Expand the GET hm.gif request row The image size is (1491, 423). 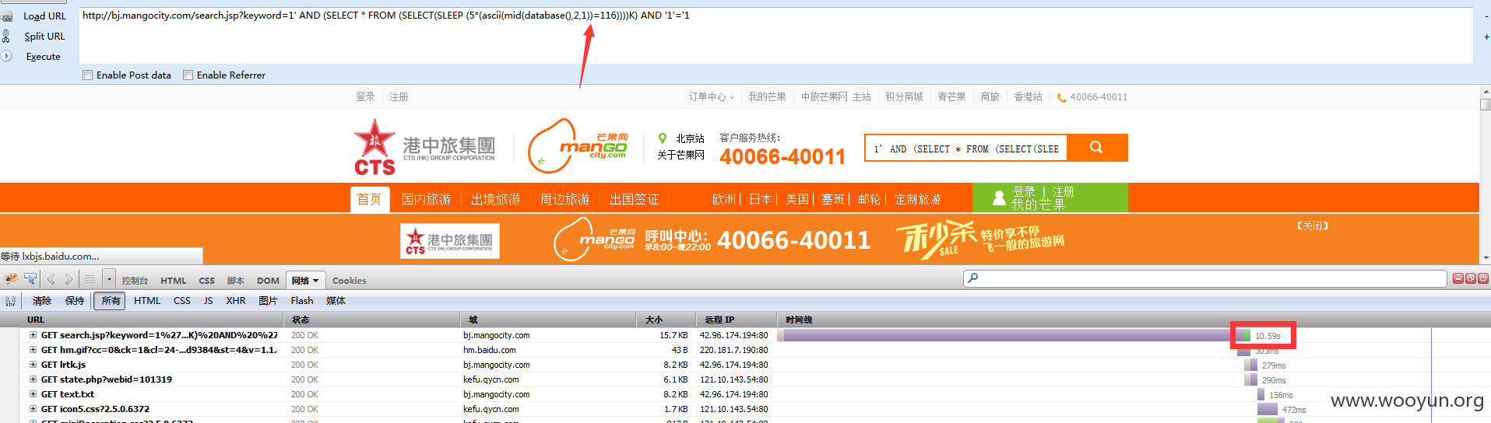click(33, 350)
